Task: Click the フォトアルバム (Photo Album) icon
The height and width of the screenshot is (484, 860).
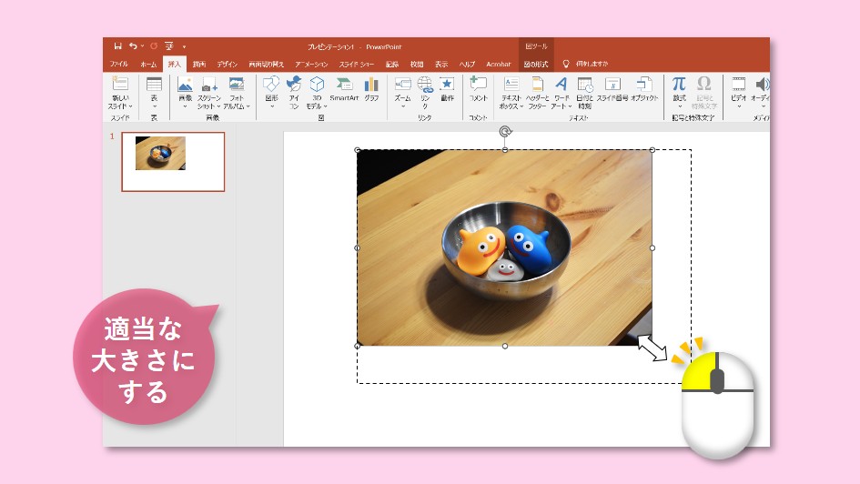Action: point(237,84)
